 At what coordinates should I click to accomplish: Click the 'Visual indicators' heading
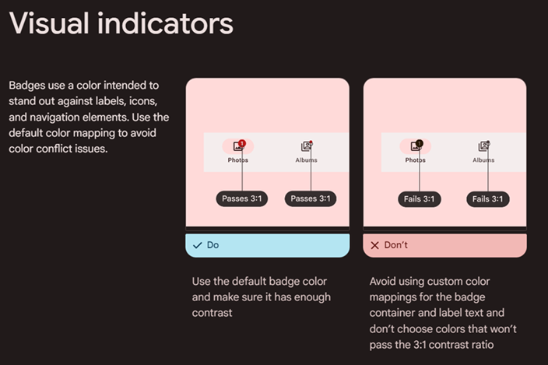pyautogui.click(x=121, y=23)
